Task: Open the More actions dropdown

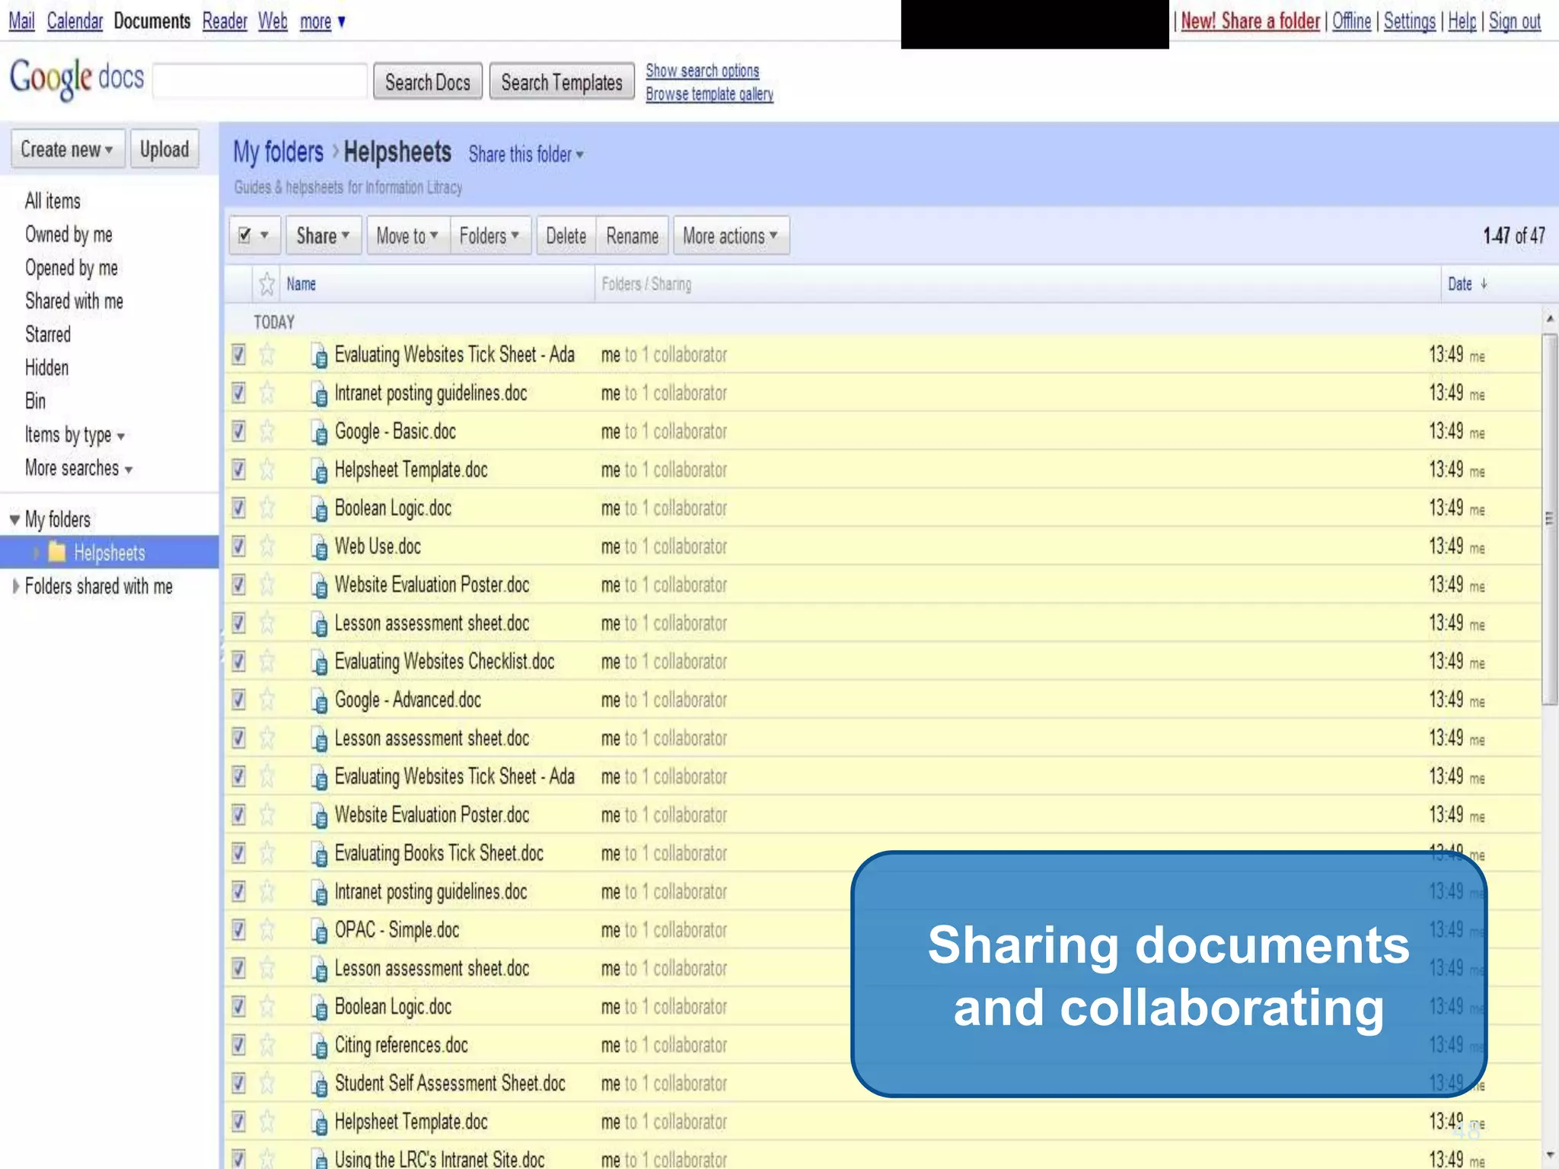Action: click(x=731, y=236)
